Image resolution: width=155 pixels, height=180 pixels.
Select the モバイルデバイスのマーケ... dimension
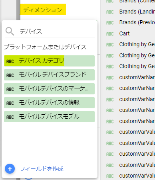[49, 89]
